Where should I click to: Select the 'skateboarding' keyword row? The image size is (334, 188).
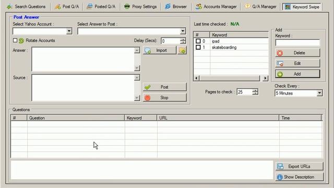231,48
